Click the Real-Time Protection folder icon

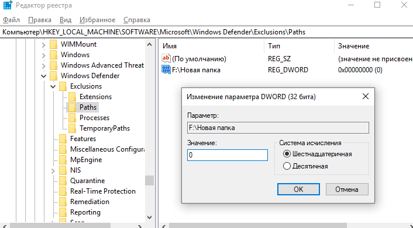coord(63,191)
